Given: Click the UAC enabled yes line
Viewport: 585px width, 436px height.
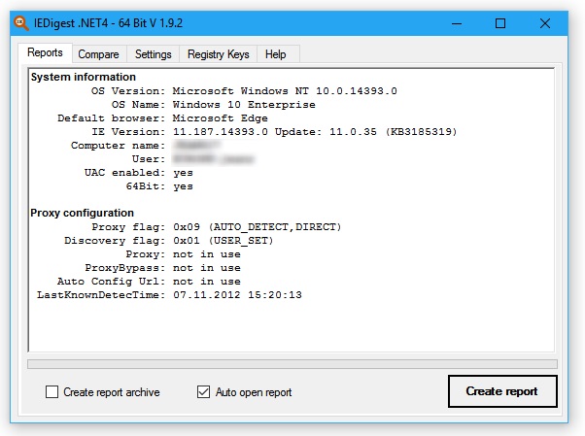Looking at the screenshot, I should pos(139,173).
